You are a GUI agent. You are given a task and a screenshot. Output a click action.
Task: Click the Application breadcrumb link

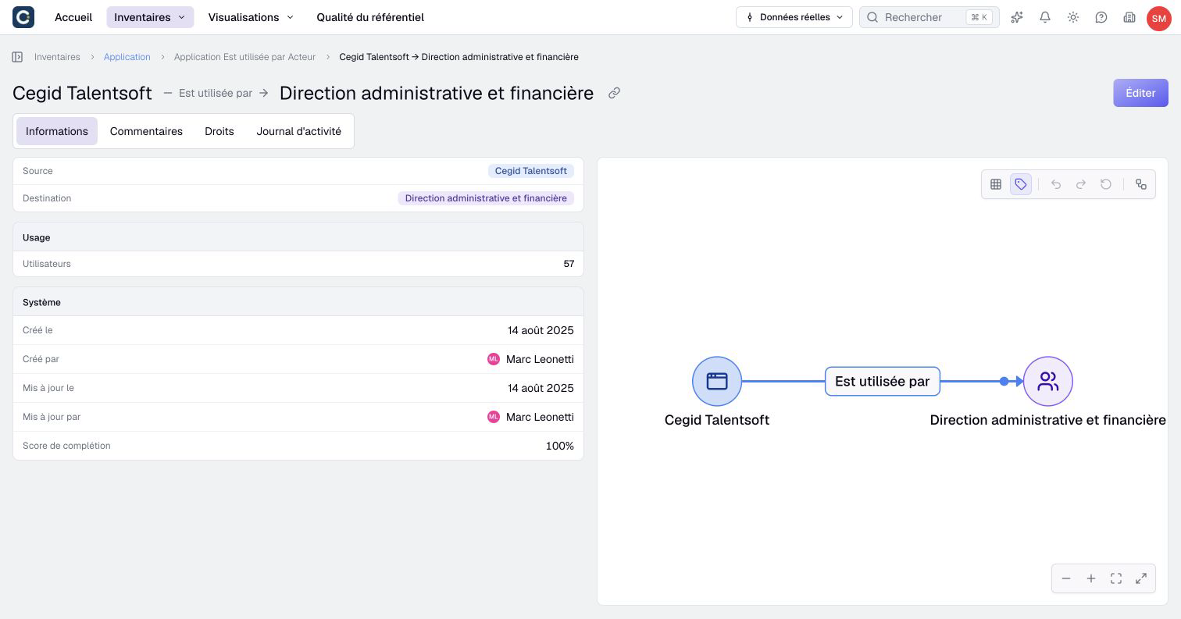127,57
